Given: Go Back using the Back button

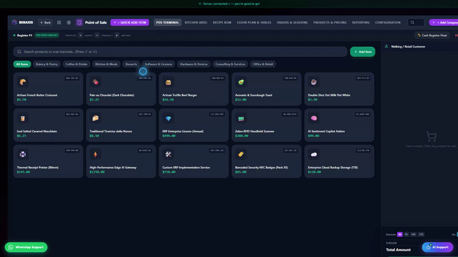Looking at the screenshot, I should [x=45, y=22].
